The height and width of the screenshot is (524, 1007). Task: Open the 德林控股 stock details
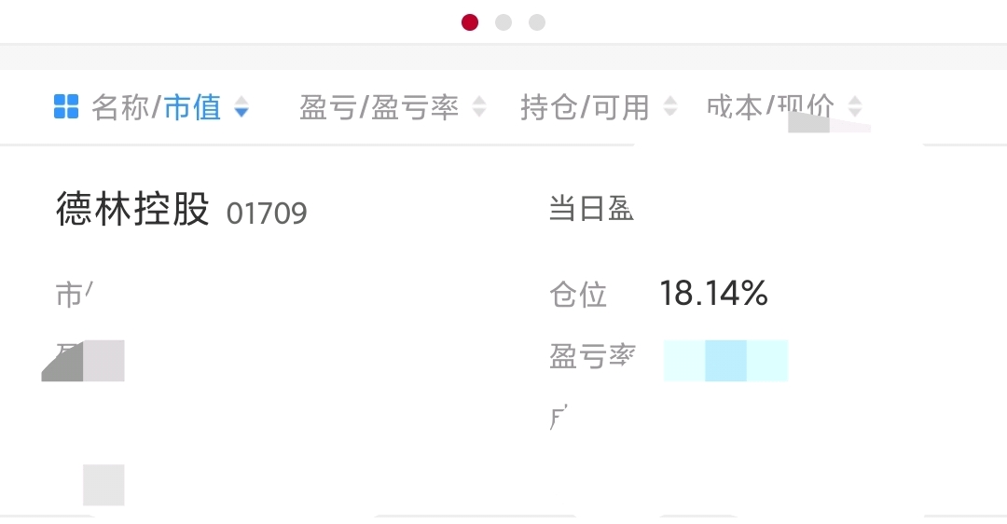coord(132,210)
